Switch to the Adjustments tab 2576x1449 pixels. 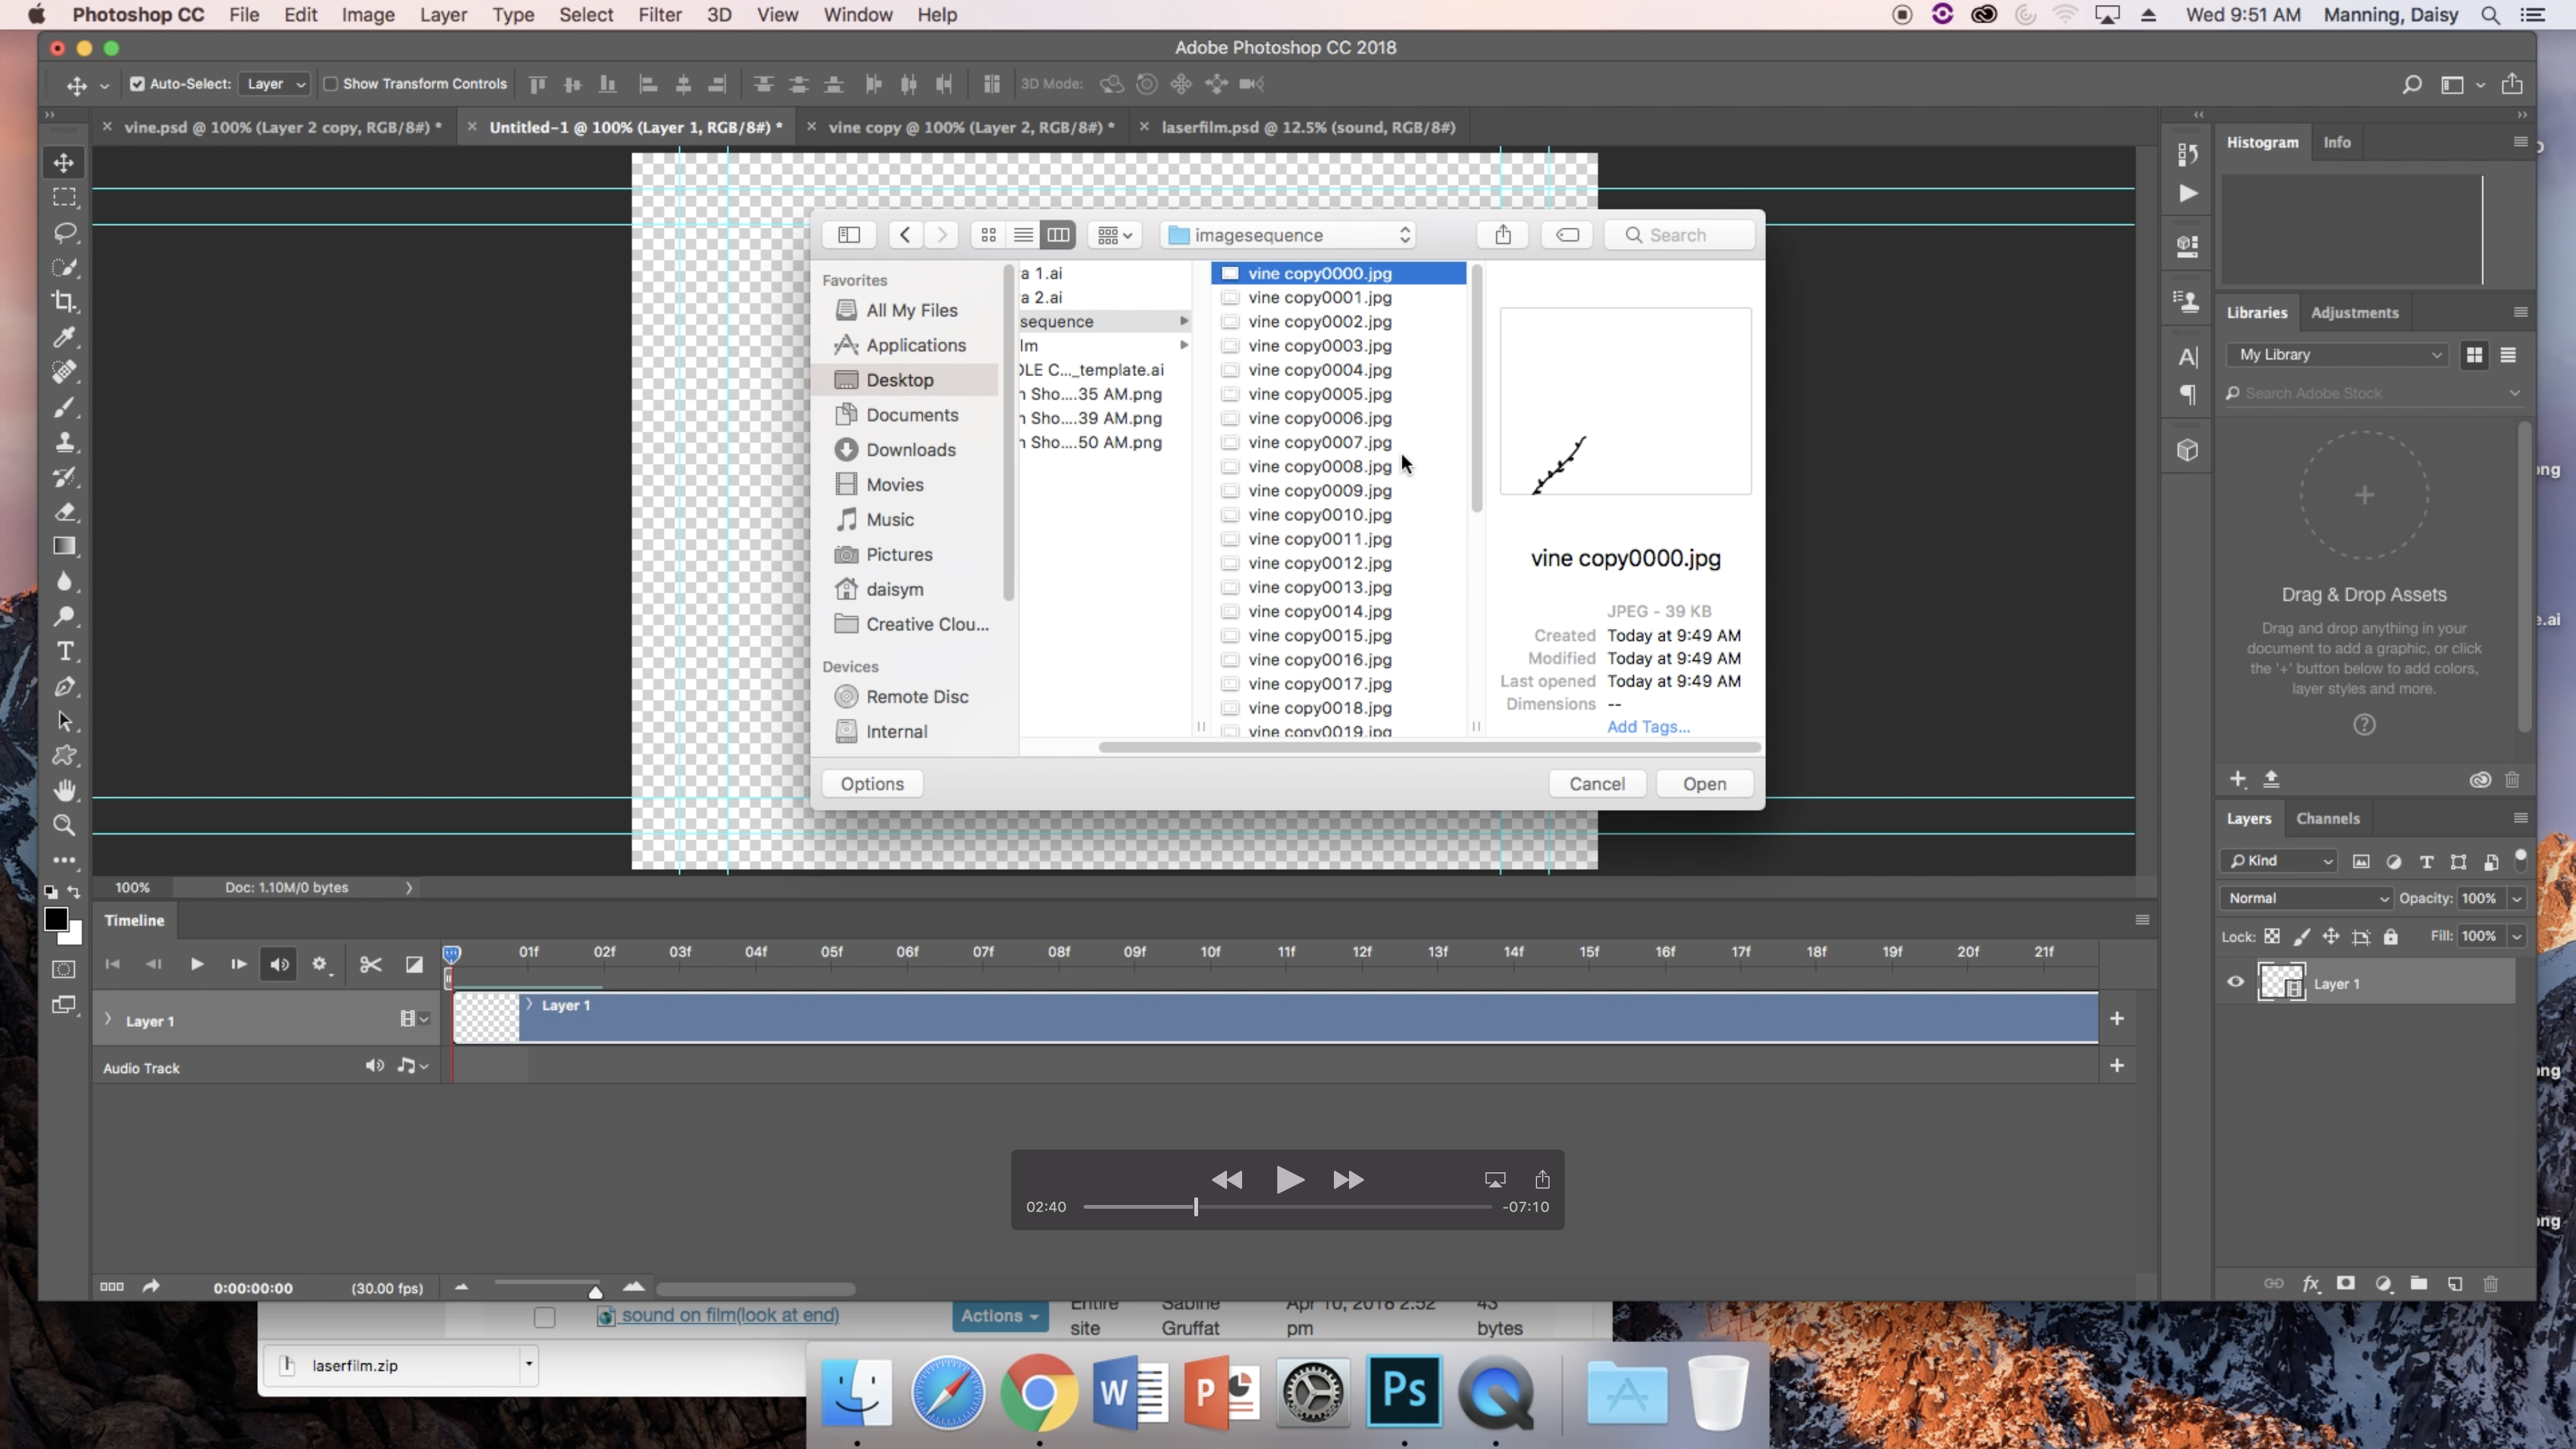pyautogui.click(x=2354, y=313)
